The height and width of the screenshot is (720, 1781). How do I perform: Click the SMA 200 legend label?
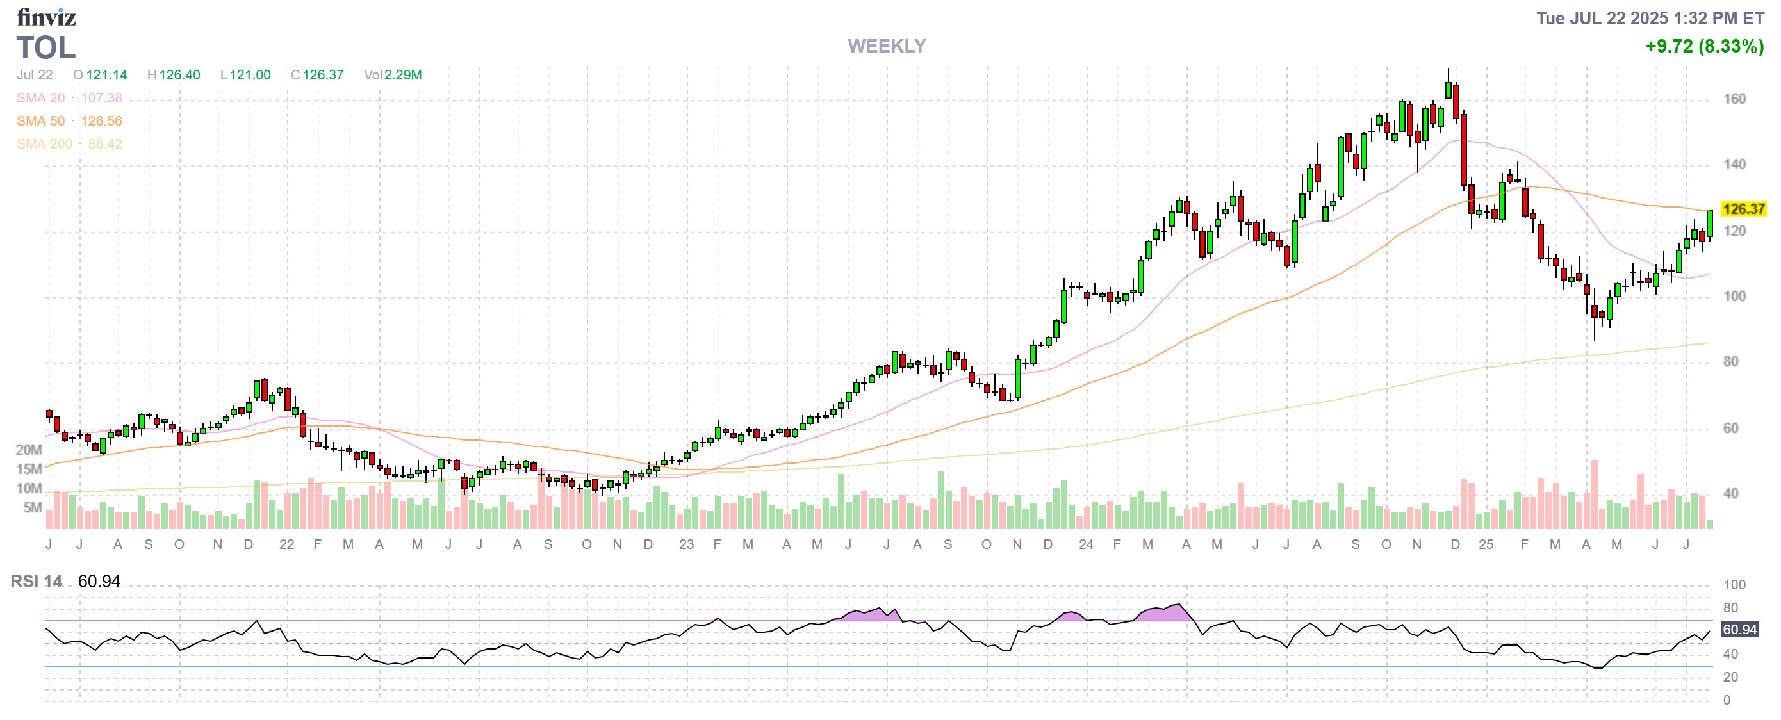pyautogui.click(x=44, y=143)
